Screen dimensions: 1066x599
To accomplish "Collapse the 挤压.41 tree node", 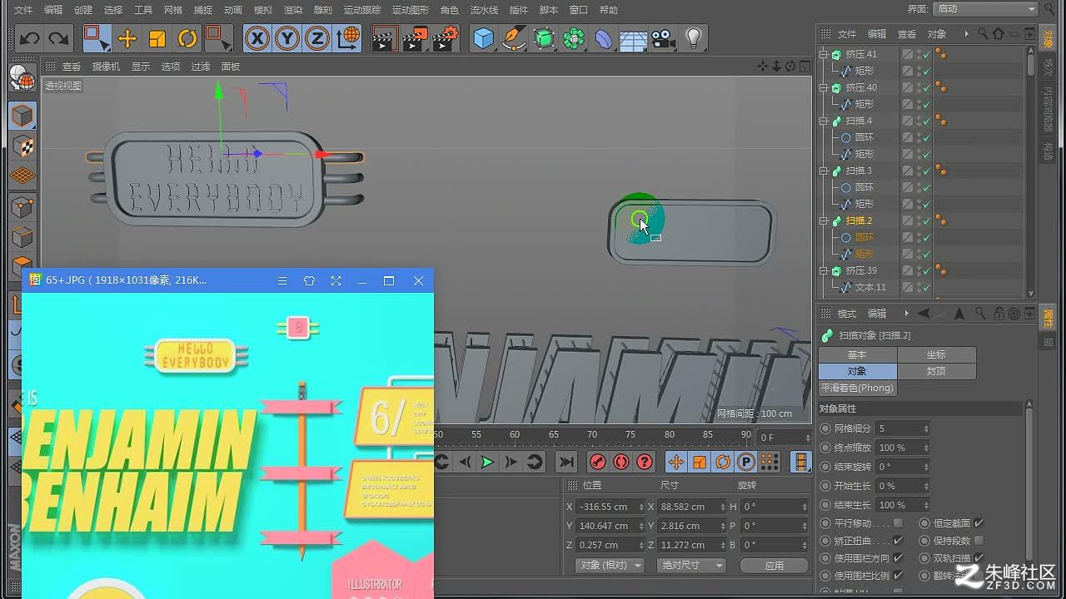I will tap(824, 54).
